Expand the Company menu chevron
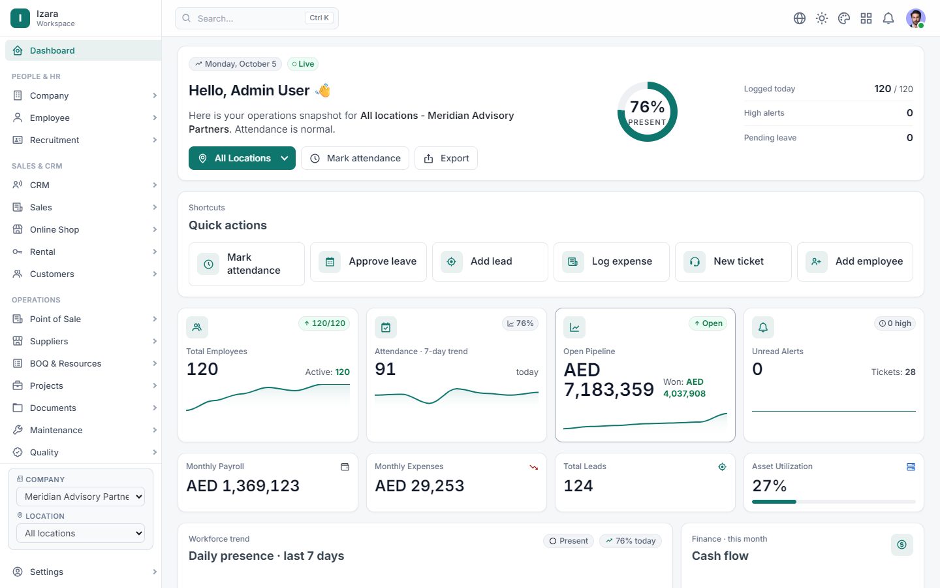The width and height of the screenshot is (940, 588). point(155,95)
